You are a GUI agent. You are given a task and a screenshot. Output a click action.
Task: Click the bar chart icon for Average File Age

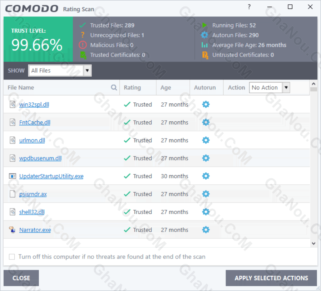click(x=204, y=45)
